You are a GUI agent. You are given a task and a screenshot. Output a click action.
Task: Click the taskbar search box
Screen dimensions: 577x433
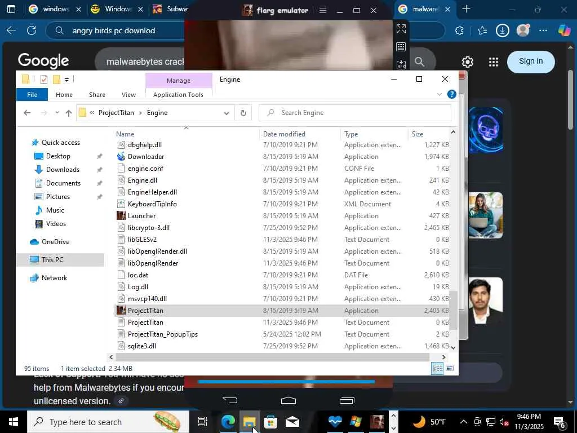click(x=108, y=422)
